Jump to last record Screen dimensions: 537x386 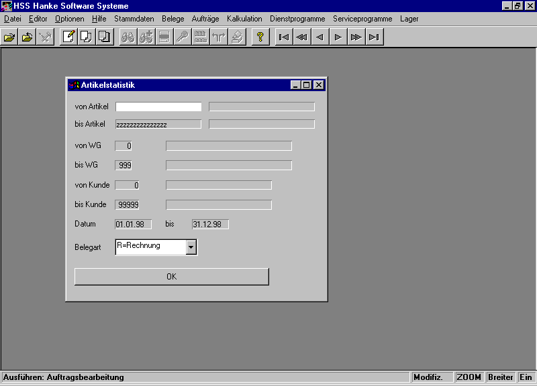(x=374, y=37)
